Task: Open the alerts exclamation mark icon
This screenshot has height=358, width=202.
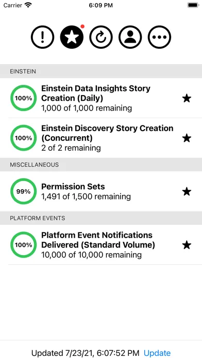Action: point(42,37)
